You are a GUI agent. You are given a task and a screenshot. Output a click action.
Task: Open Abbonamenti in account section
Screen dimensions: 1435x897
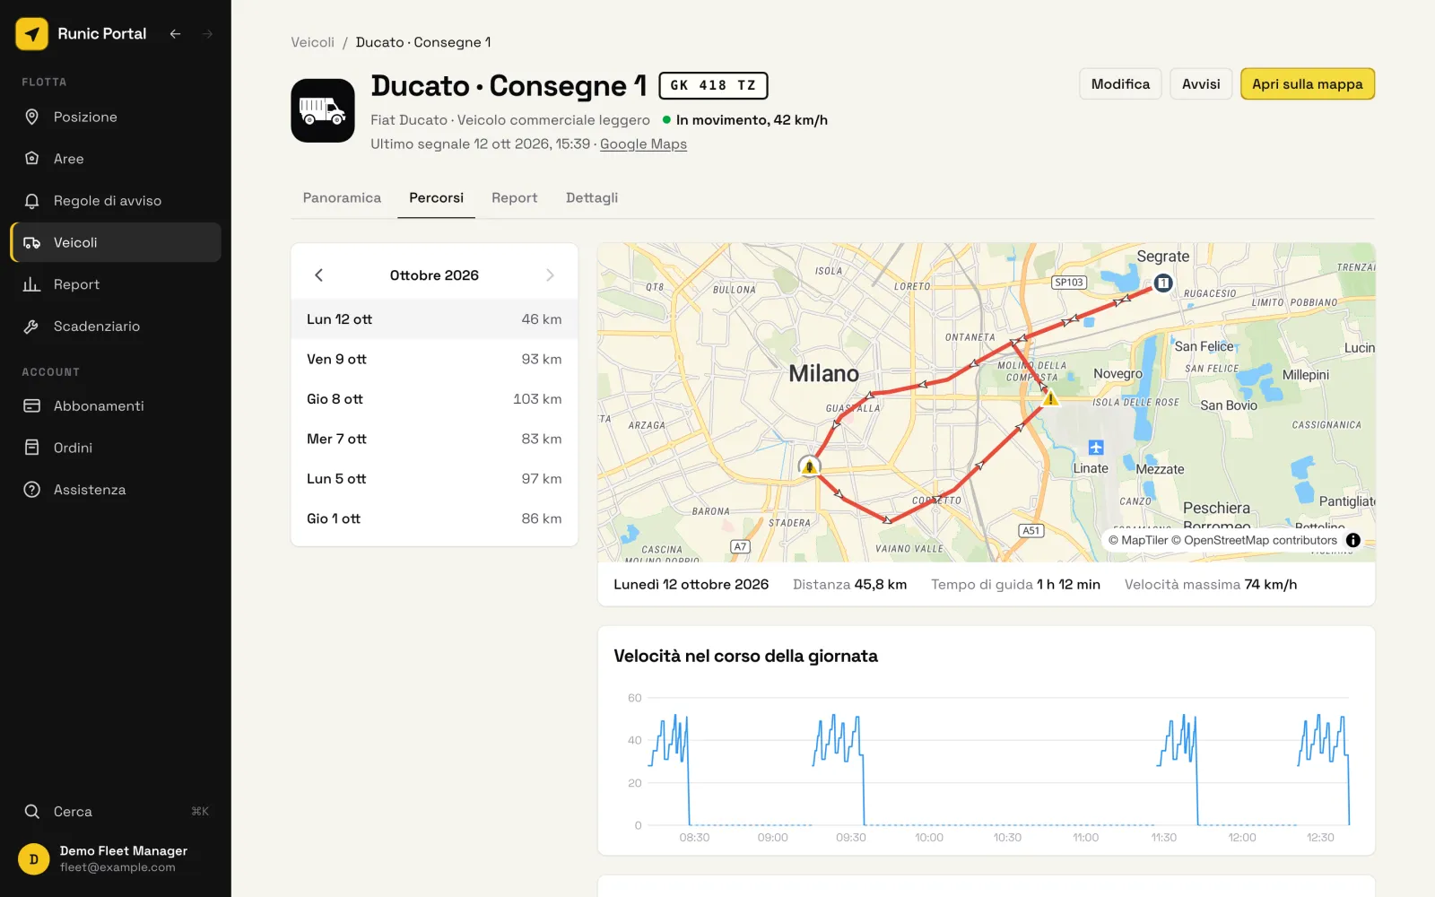(116, 406)
